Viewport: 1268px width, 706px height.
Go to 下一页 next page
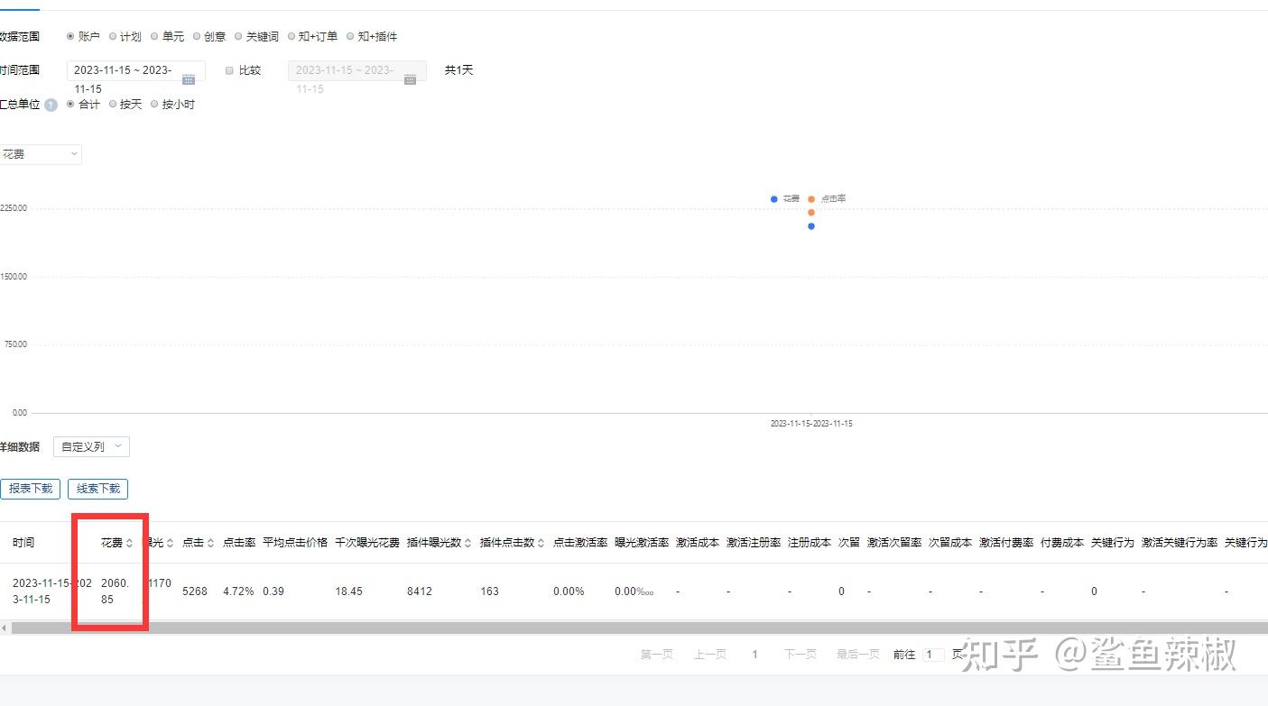tap(801, 655)
